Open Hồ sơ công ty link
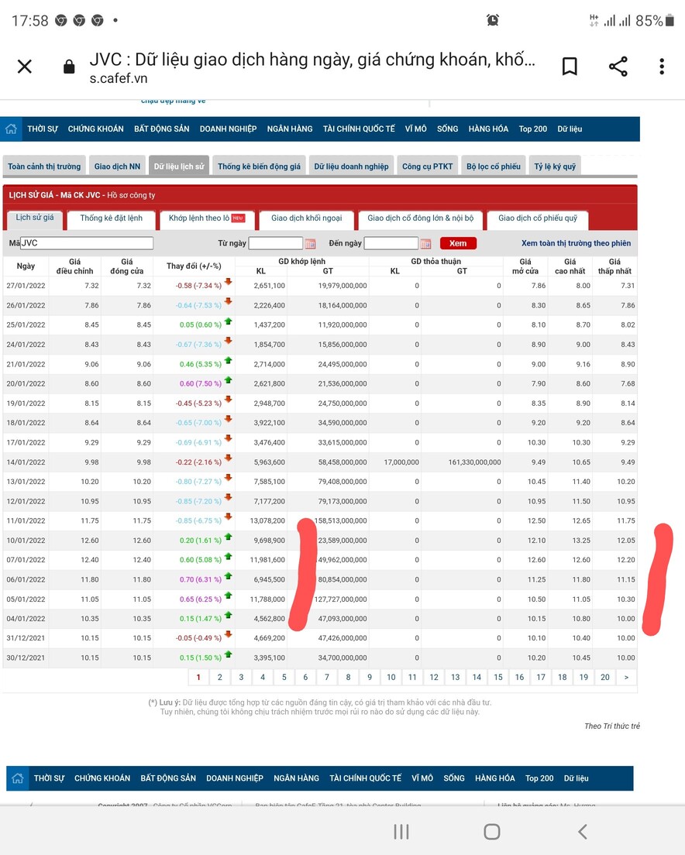The image size is (685, 855). point(131,195)
